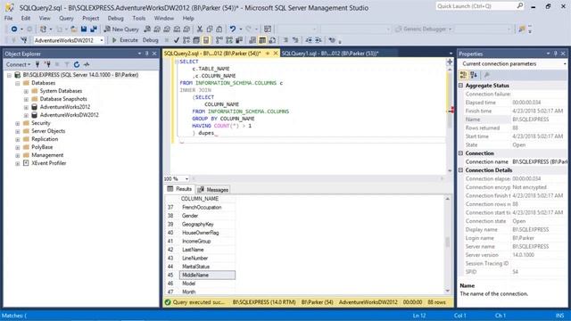Open the Project menu

[90, 18]
